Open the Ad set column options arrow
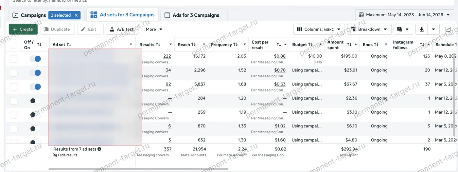Viewport: 458px width, 172px height. pos(131,45)
